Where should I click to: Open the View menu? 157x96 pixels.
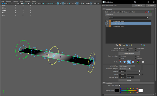(3, 1)
